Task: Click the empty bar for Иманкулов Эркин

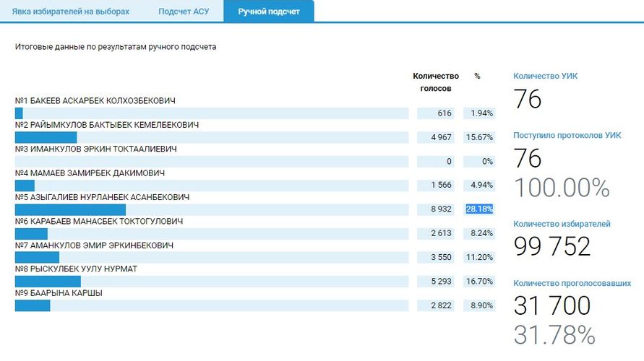Action: (211, 162)
